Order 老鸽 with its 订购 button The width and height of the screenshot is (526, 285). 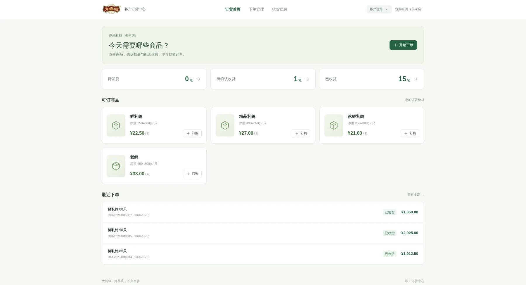point(192,174)
